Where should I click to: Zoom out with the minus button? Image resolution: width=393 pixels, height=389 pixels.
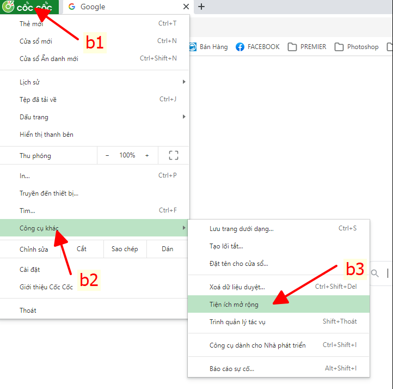(107, 155)
